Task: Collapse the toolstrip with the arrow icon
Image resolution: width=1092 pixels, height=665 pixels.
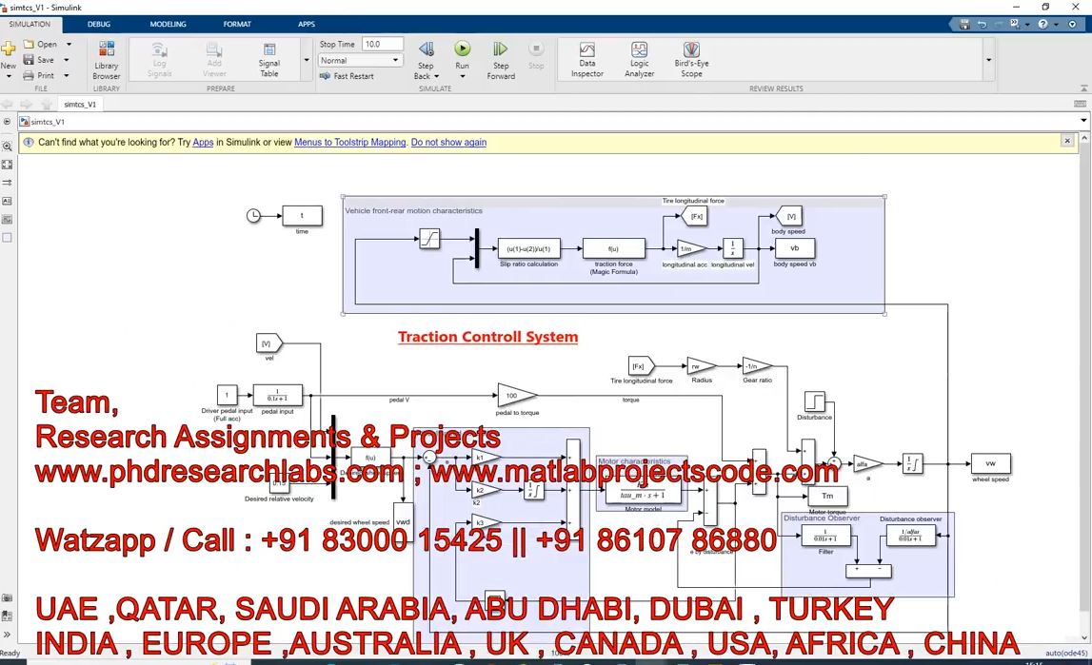Action: pos(1083,88)
